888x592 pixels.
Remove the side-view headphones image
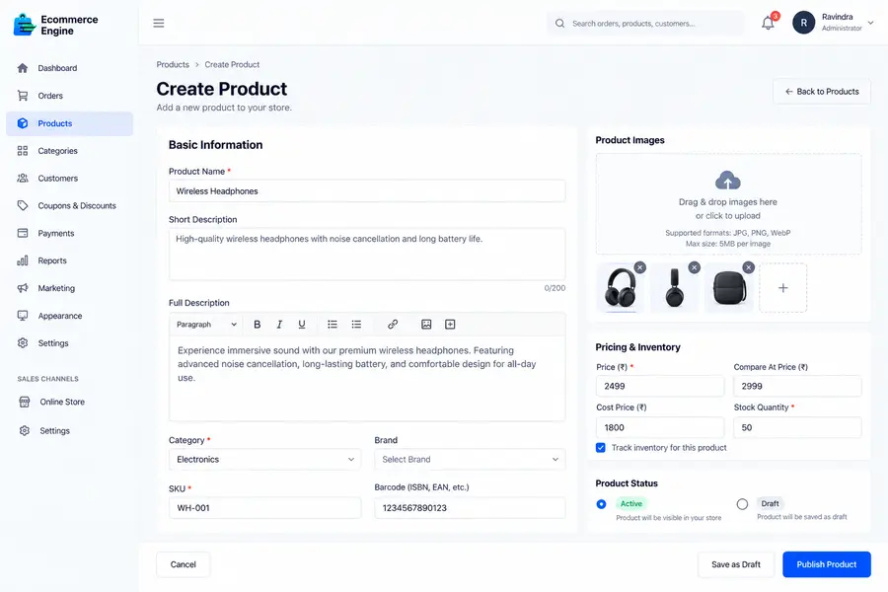point(695,267)
